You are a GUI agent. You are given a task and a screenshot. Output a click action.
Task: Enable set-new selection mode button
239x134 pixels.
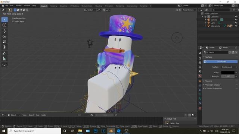click(x=15, y=10)
